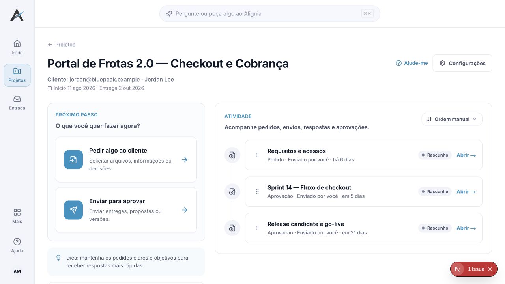Click arrow on Enviar para aprovar

click(185, 210)
